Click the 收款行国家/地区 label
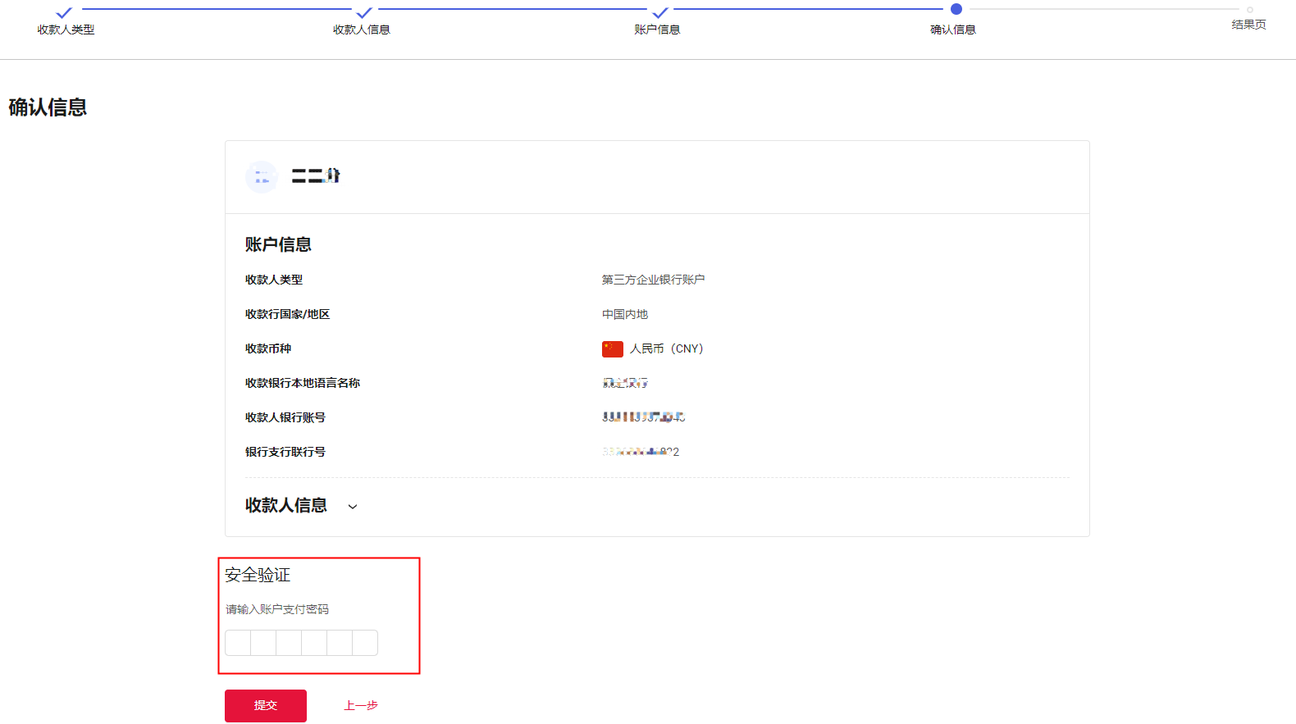 pyautogui.click(x=288, y=315)
